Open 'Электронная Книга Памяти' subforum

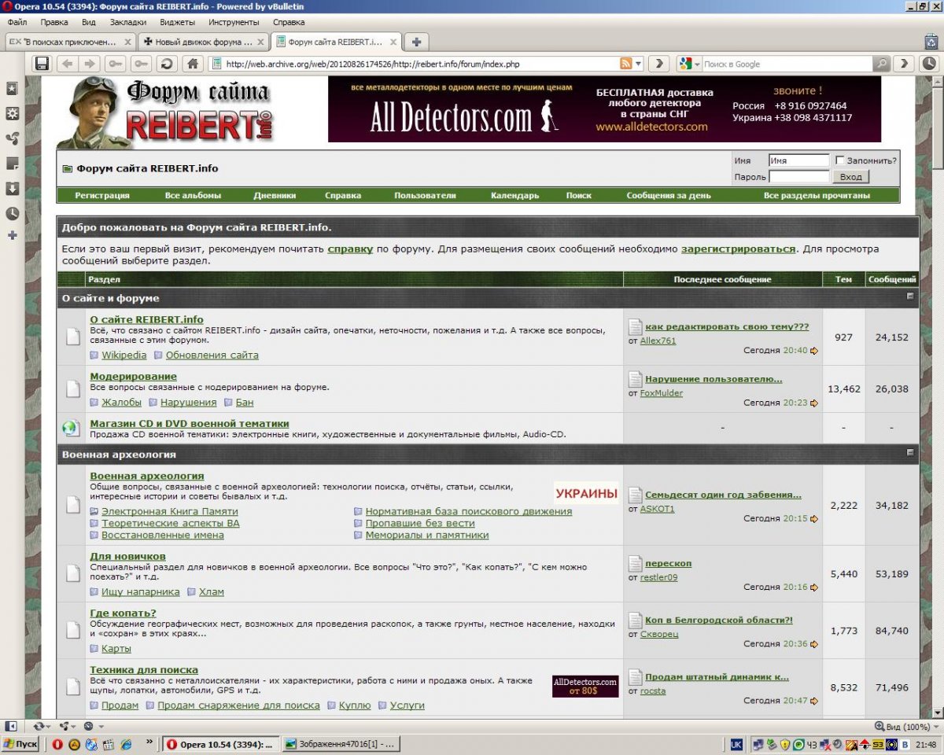click(170, 511)
